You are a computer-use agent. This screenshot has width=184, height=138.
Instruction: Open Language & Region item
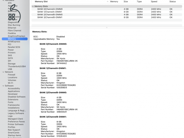[17, 110]
